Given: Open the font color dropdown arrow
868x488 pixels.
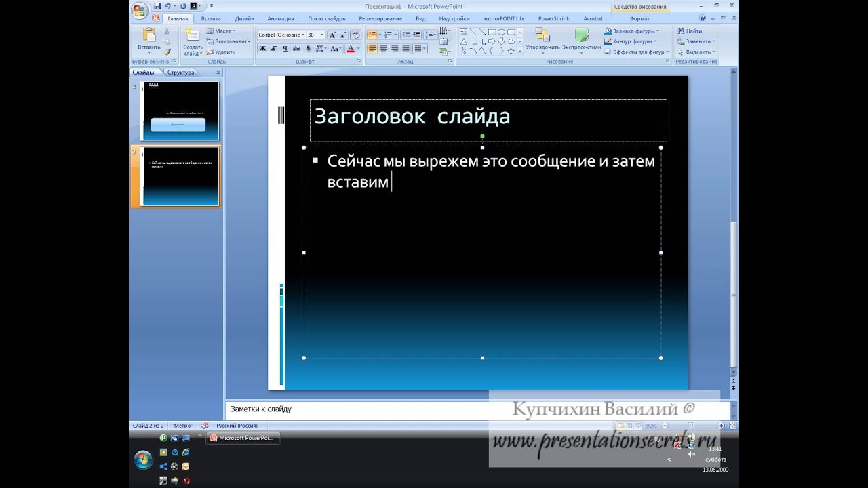Looking at the screenshot, I should click(359, 49).
